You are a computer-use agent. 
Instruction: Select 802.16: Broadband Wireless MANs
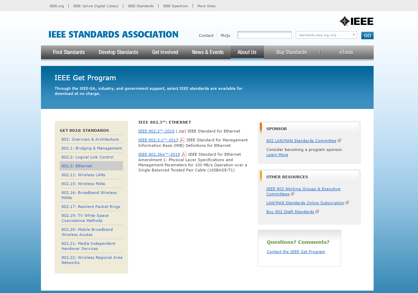coord(89,195)
